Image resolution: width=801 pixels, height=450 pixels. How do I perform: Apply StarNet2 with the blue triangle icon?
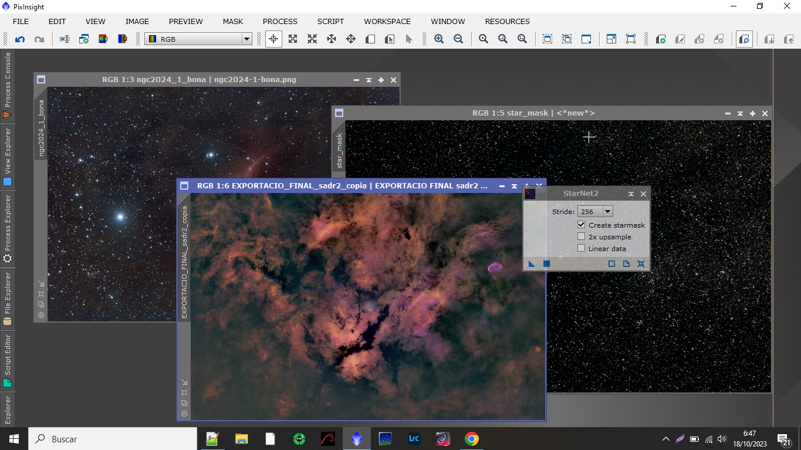(532, 264)
